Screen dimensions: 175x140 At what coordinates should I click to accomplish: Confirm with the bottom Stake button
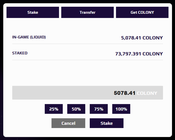pyautogui.click(x=106, y=123)
